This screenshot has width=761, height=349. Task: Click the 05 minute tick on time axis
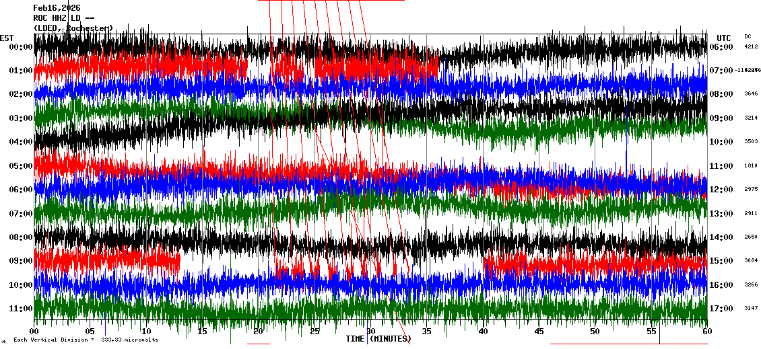pos(90,332)
